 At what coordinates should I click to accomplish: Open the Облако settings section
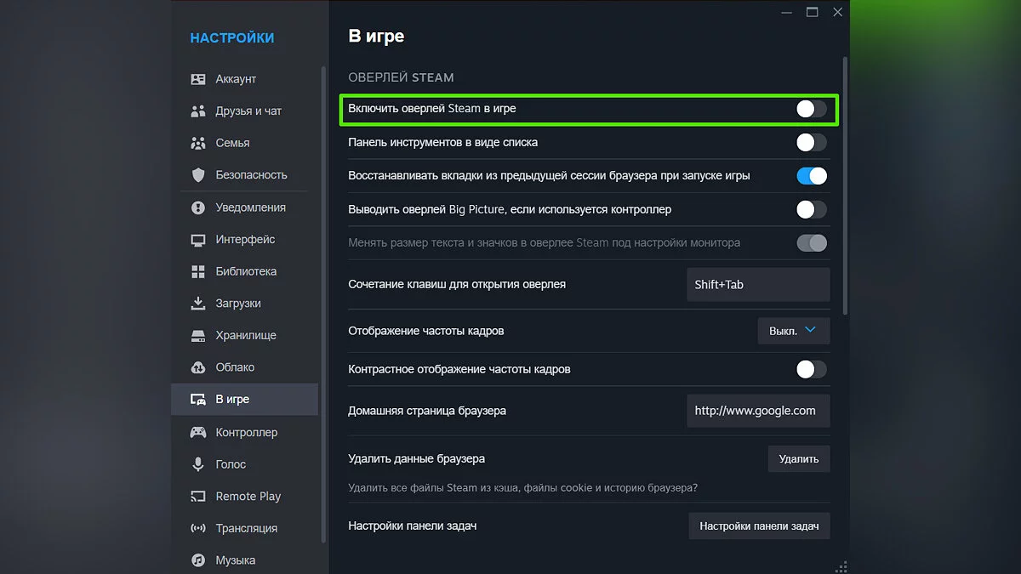point(235,367)
